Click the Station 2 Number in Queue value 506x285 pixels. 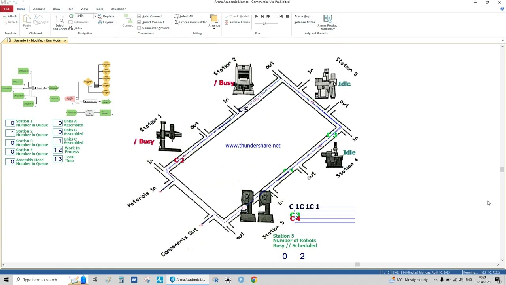click(x=10, y=133)
